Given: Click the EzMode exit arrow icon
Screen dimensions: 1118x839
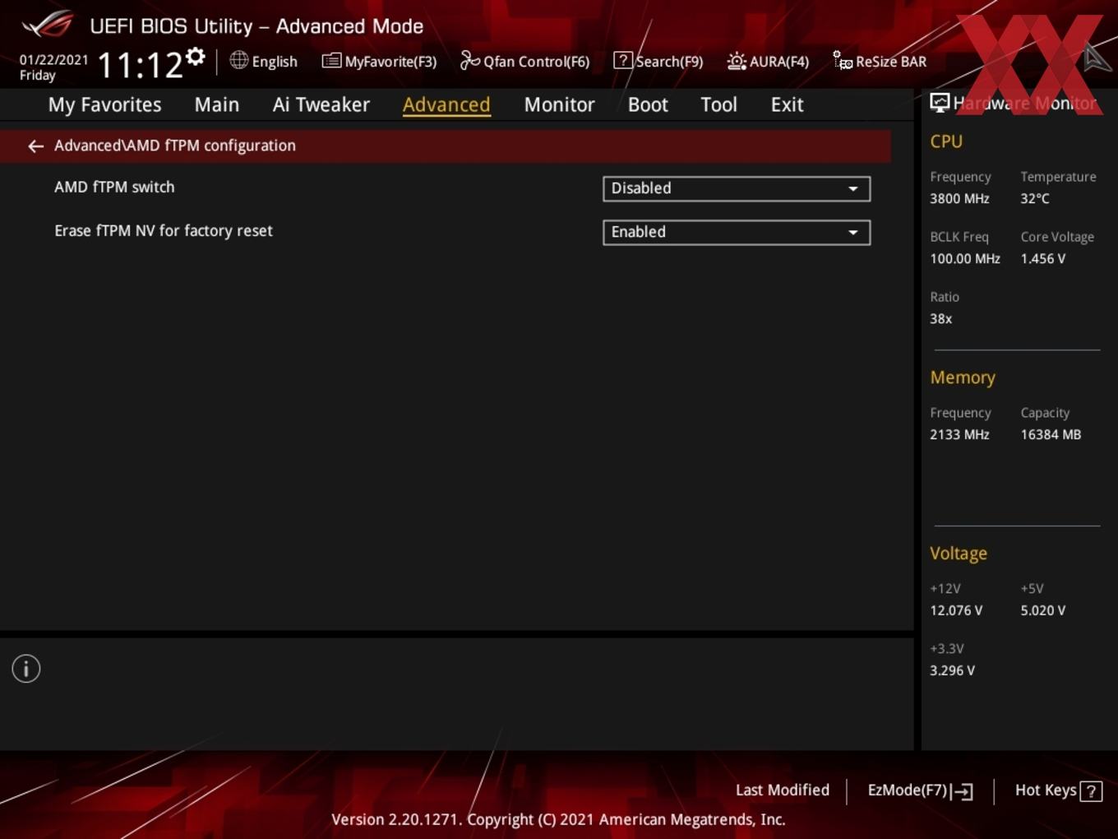Looking at the screenshot, I should [962, 791].
